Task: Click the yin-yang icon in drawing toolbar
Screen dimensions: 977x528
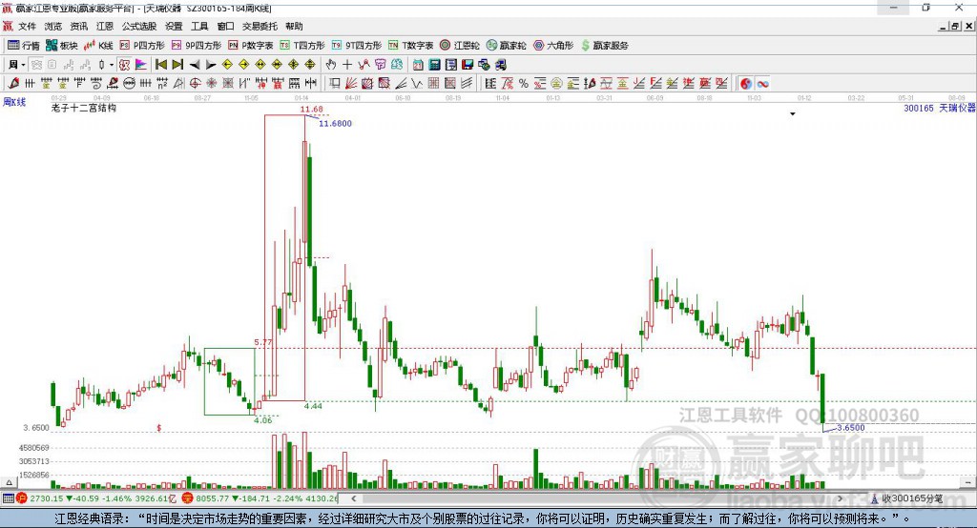Action: click(x=745, y=84)
